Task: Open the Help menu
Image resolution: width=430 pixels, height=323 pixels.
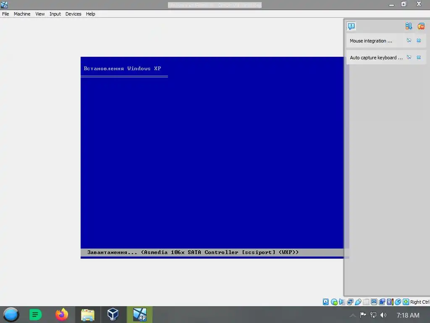Action: (x=91, y=14)
